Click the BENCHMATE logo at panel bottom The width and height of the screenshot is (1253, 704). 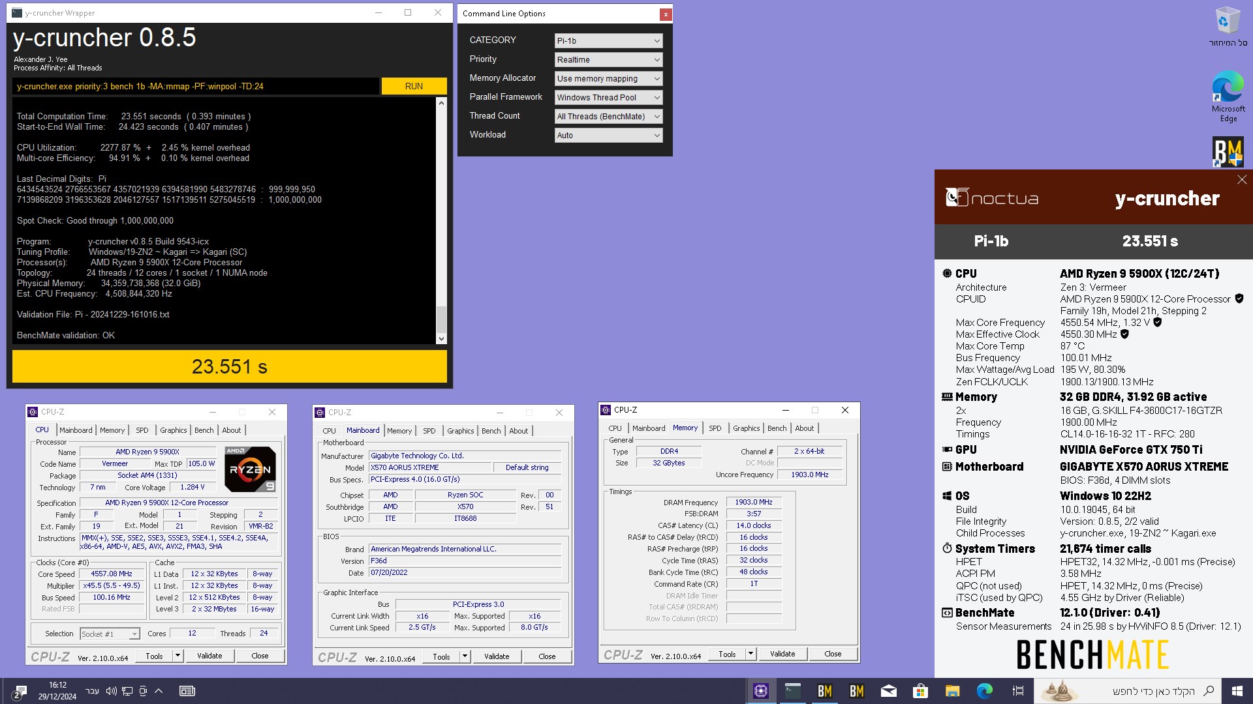pos(1092,654)
